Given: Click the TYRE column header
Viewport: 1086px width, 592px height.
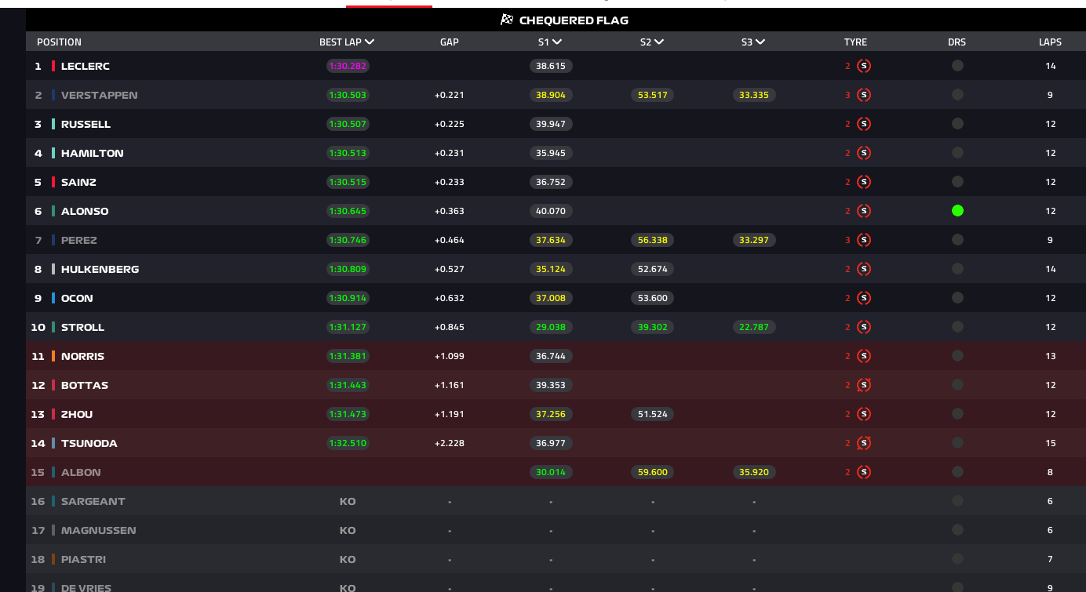Looking at the screenshot, I should point(856,42).
